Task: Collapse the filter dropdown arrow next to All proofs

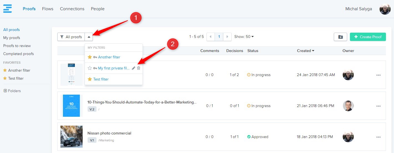Action: click(89, 37)
